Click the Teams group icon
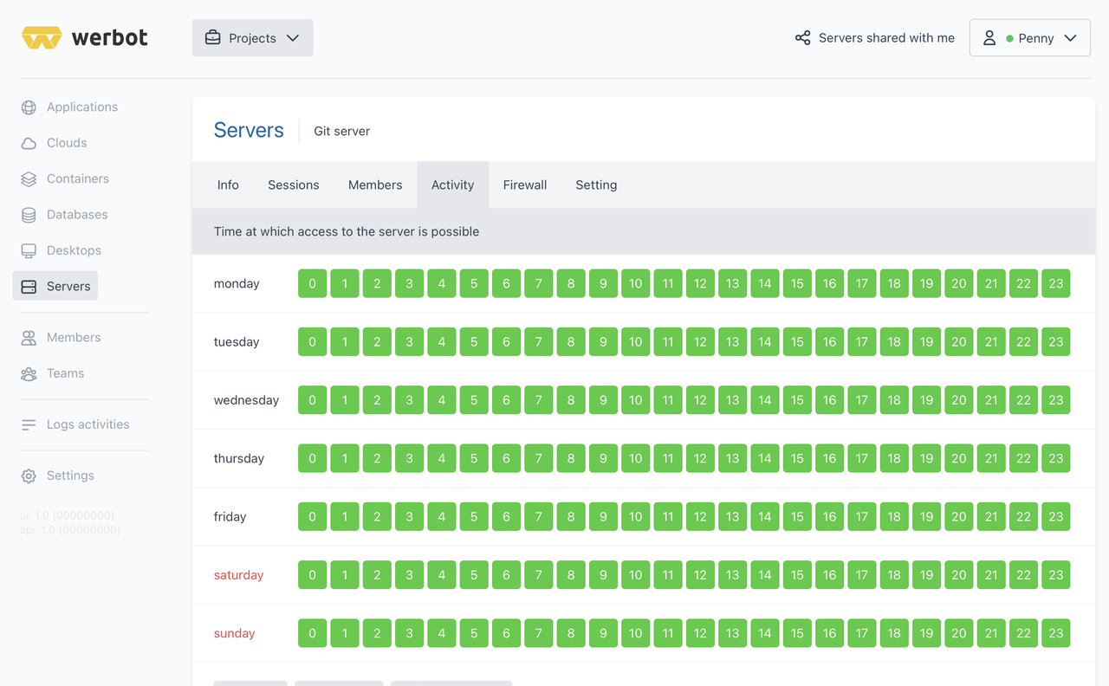This screenshot has height=686, width=1109. (29, 374)
